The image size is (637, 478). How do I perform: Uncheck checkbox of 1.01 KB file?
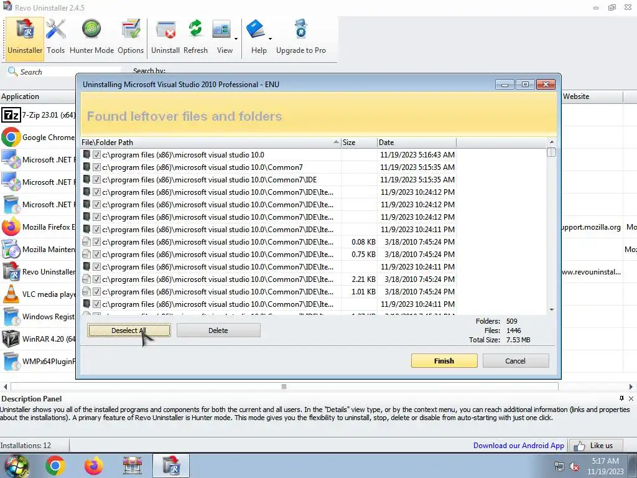click(96, 292)
